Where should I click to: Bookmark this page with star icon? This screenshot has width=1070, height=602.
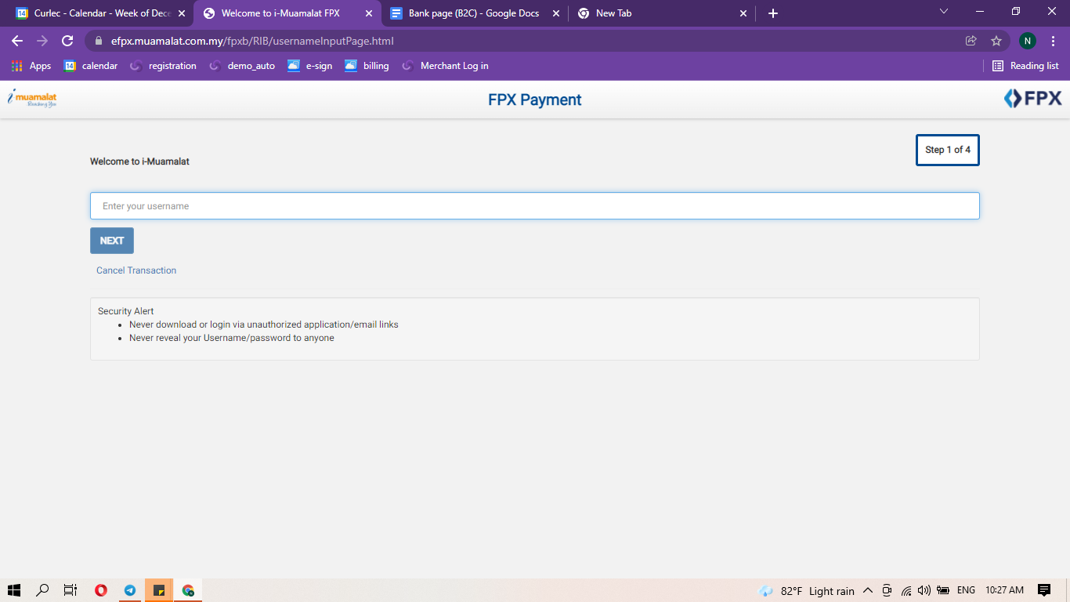coord(996,41)
